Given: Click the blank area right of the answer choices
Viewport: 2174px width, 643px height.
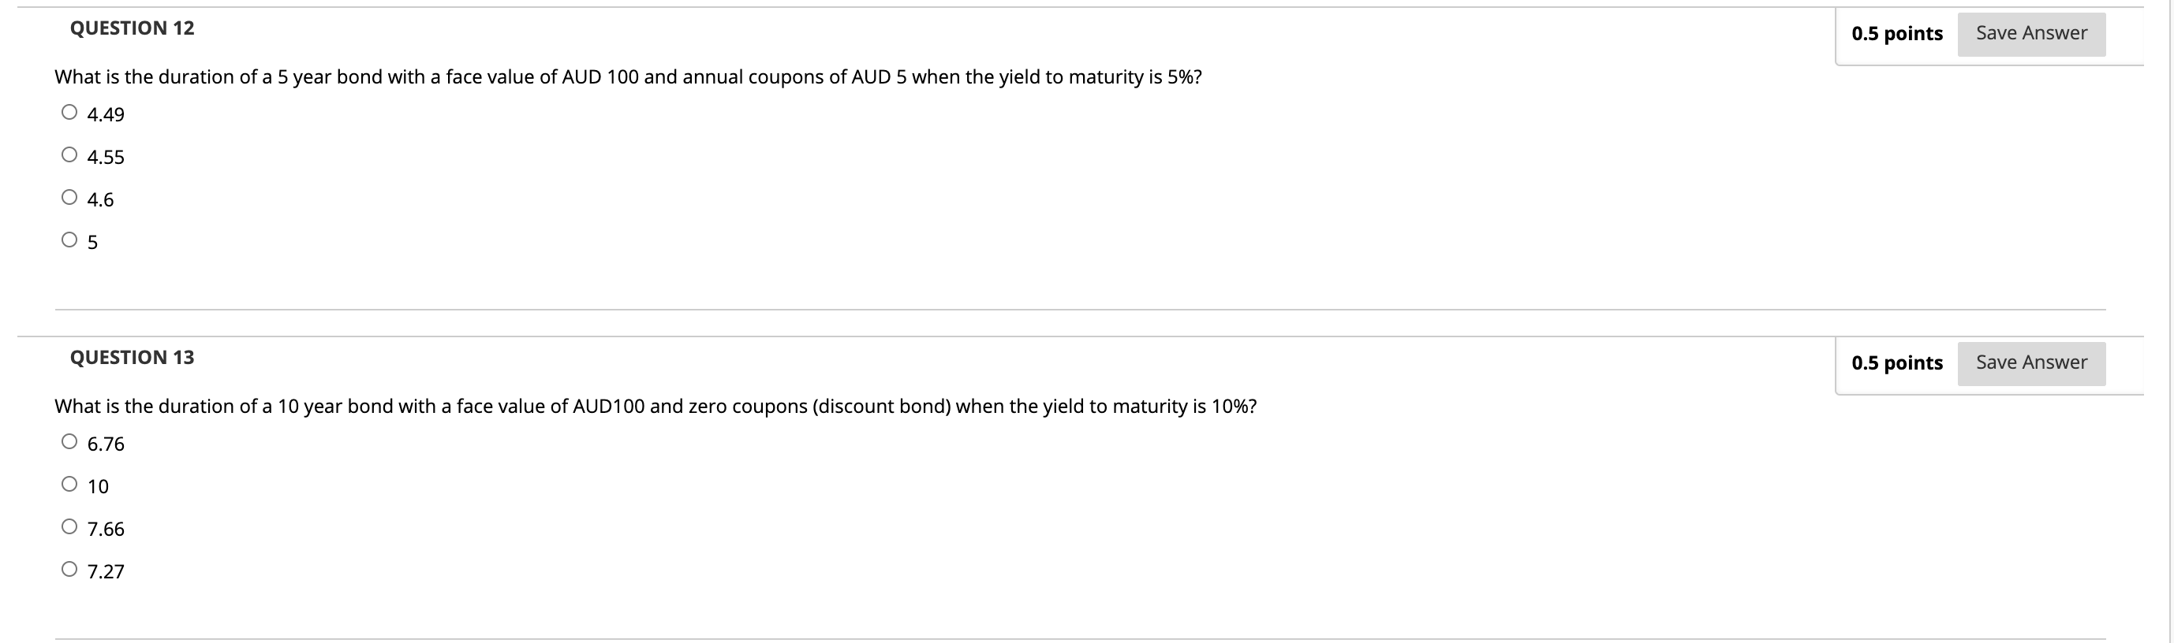Looking at the screenshot, I should pos(1182,210).
